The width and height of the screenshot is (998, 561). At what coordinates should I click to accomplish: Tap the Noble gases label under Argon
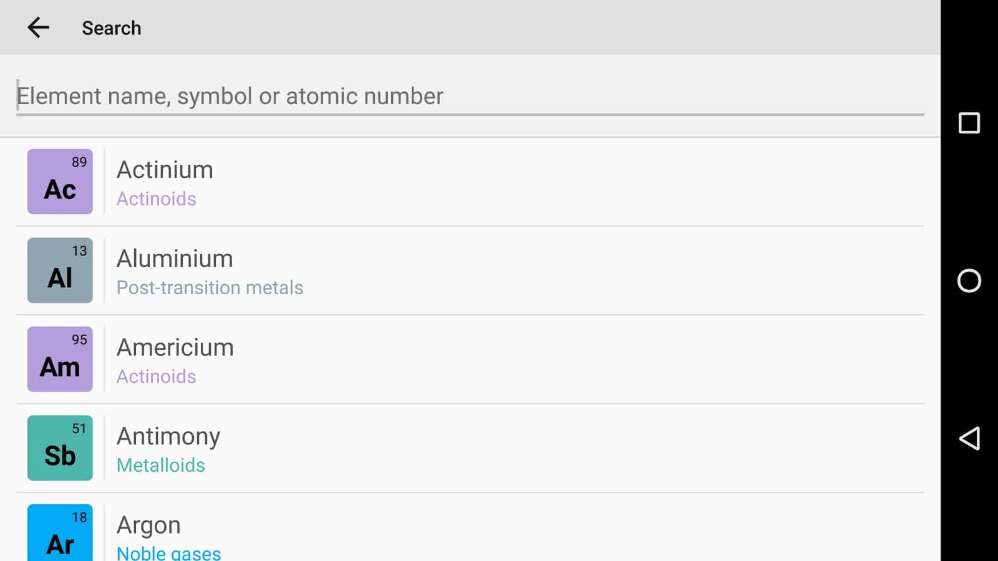coord(169,553)
